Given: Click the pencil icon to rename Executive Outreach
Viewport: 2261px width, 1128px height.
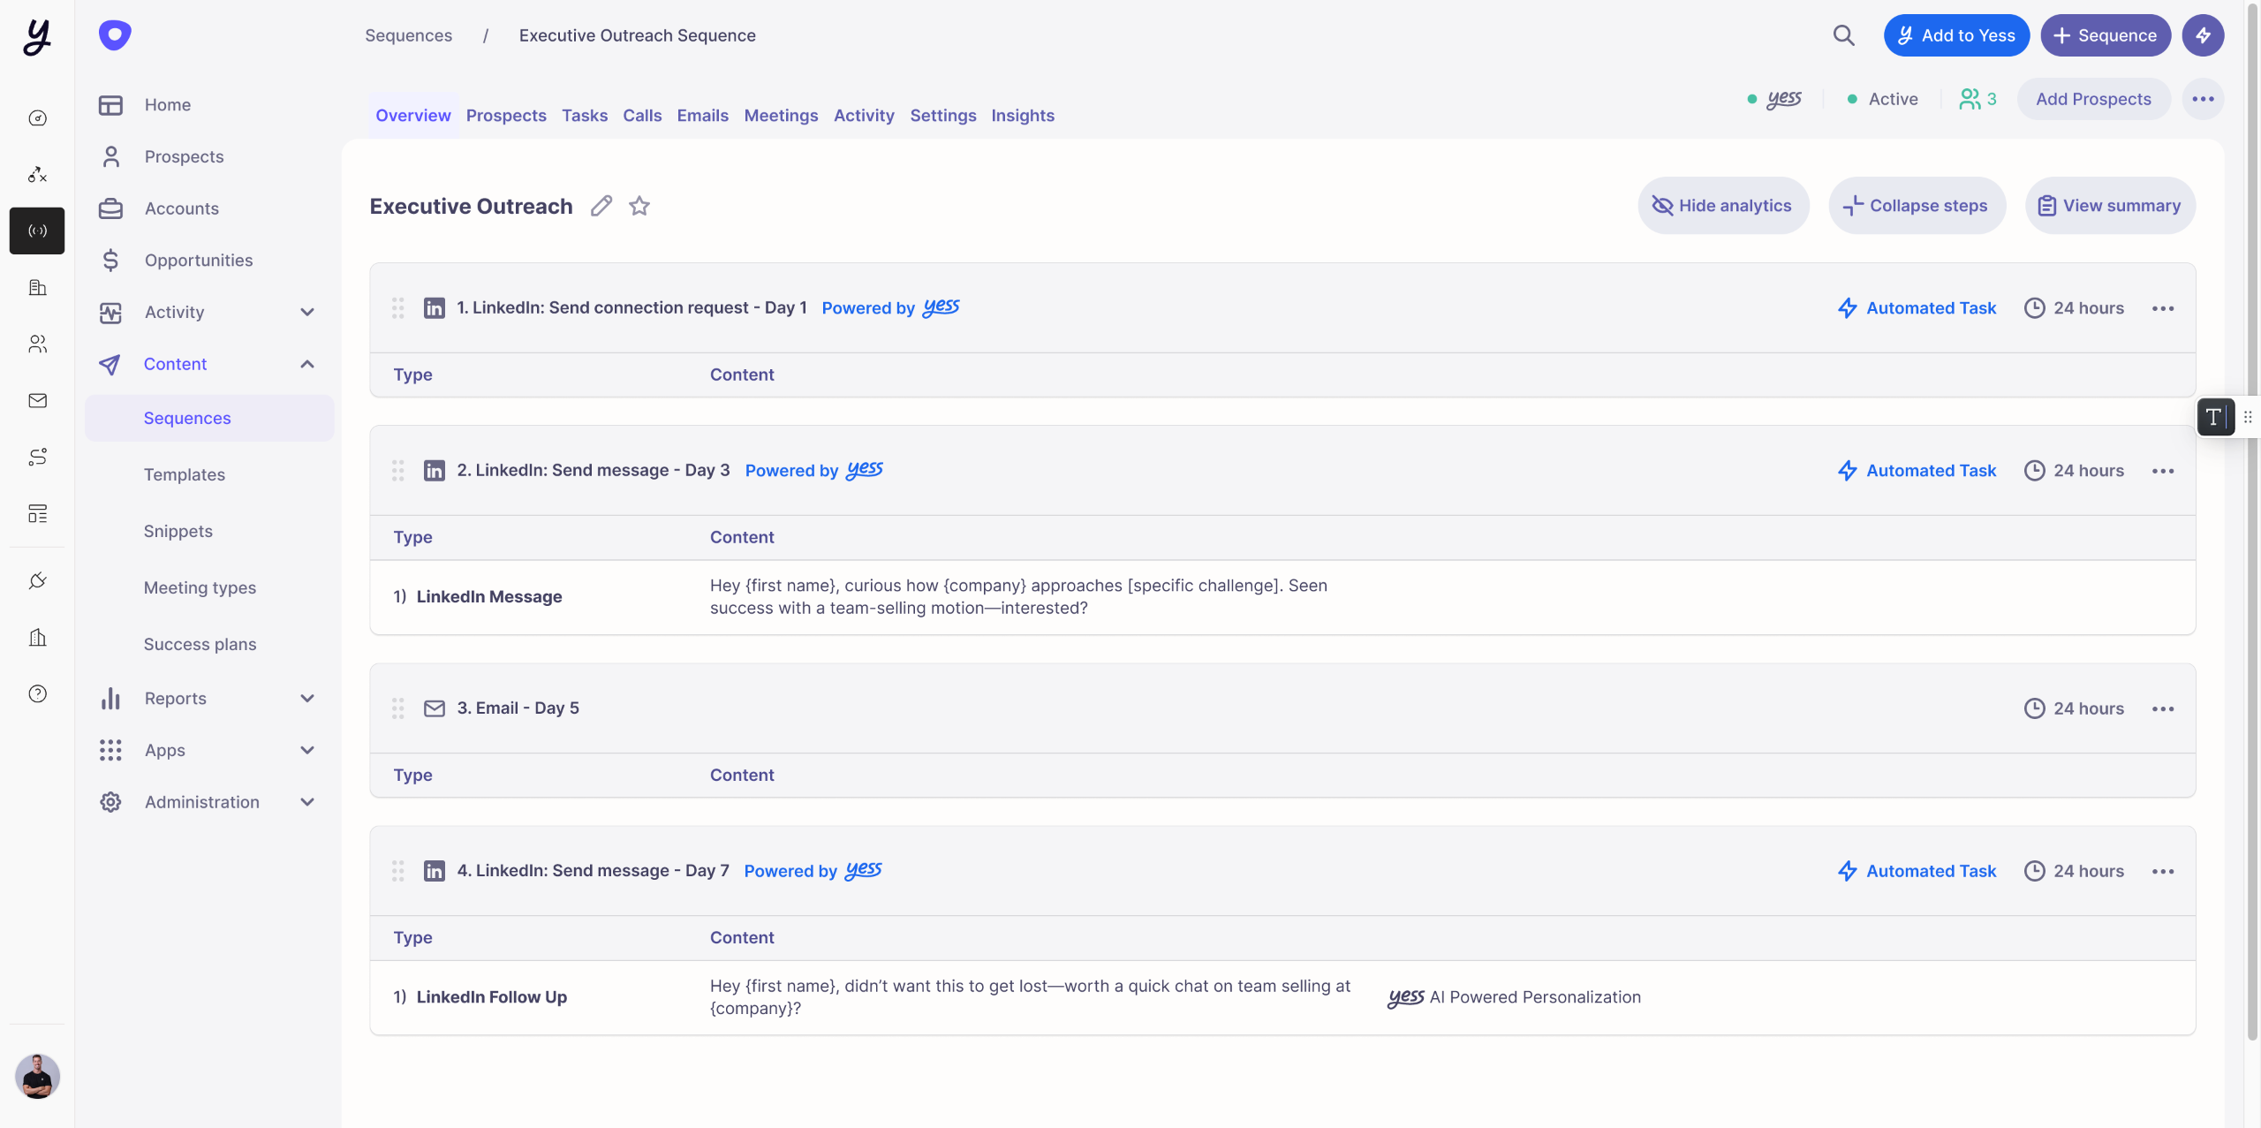Looking at the screenshot, I should (601, 206).
